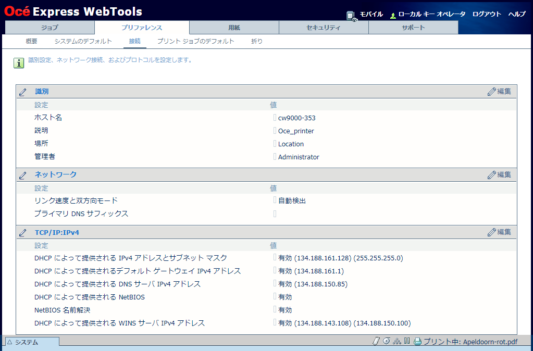Click the Oce_printer description value
Screen dimensions: 533x351
coord(296,131)
